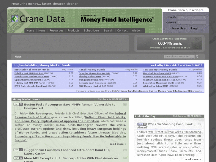Click here for MORE NEWS link
The image size is (216, 162).
click(x=113, y=99)
